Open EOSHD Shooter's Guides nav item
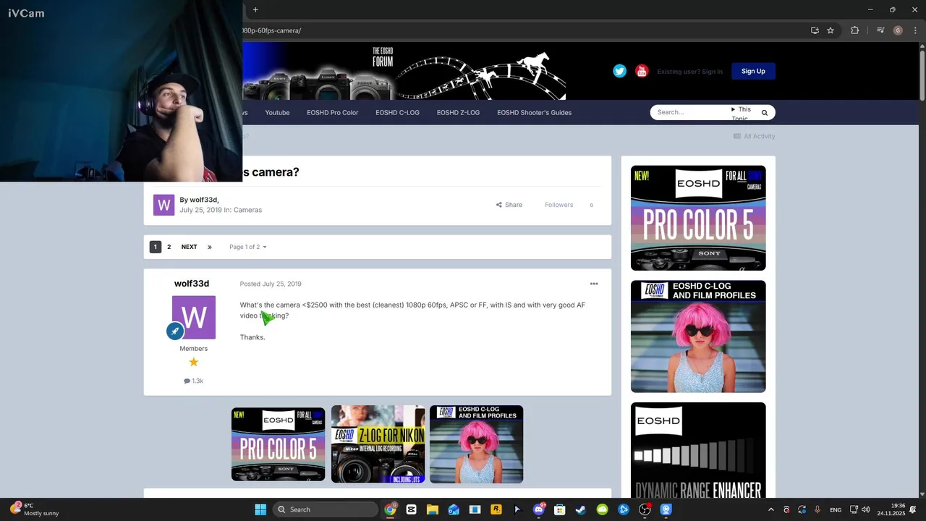Viewport: 926px width, 521px height. [x=534, y=112]
